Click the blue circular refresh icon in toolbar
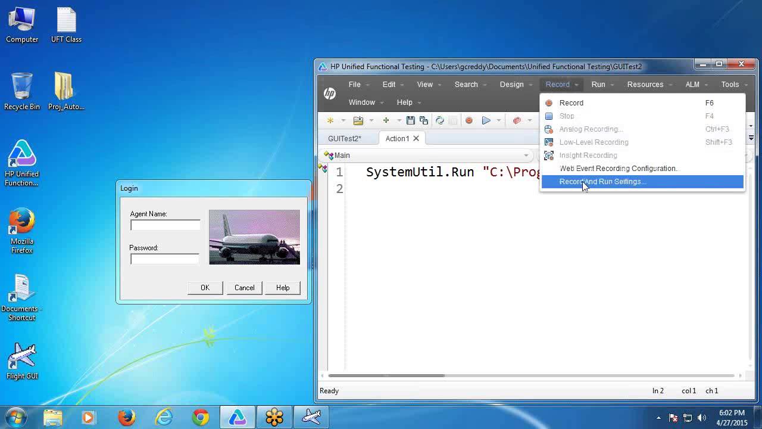This screenshot has width=762, height=429. point(440,120)
